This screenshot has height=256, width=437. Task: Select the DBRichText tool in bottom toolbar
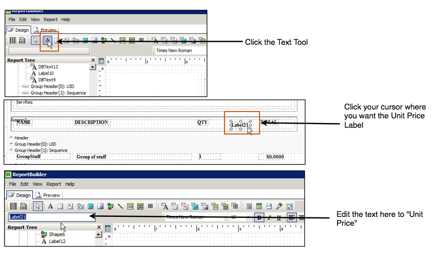[x=185, y=206]
